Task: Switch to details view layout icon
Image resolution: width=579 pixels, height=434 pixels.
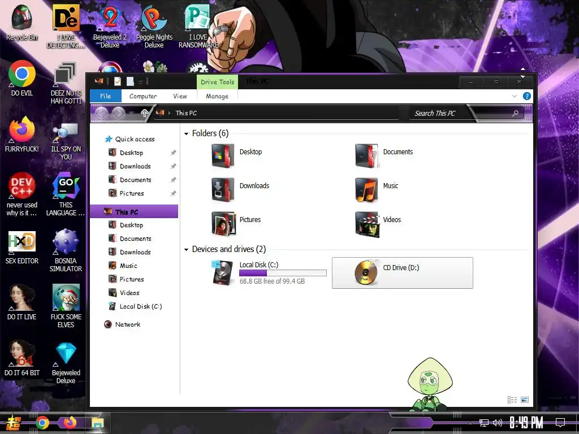Action: click(x=512, y=400)
